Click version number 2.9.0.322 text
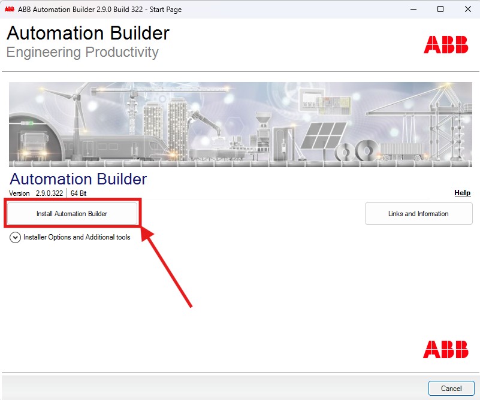 click(x=49, y=193)
